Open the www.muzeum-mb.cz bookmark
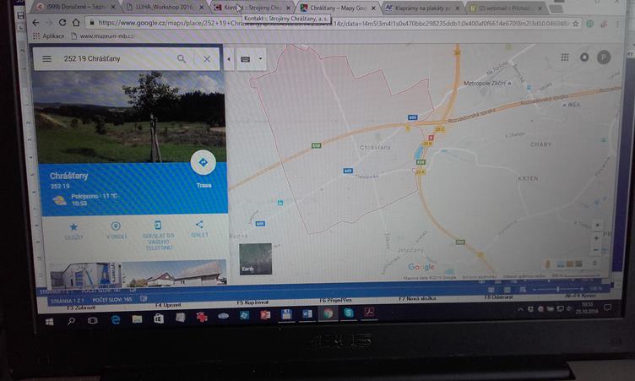The height and width of the screenshot is (381, 635). 102,36
